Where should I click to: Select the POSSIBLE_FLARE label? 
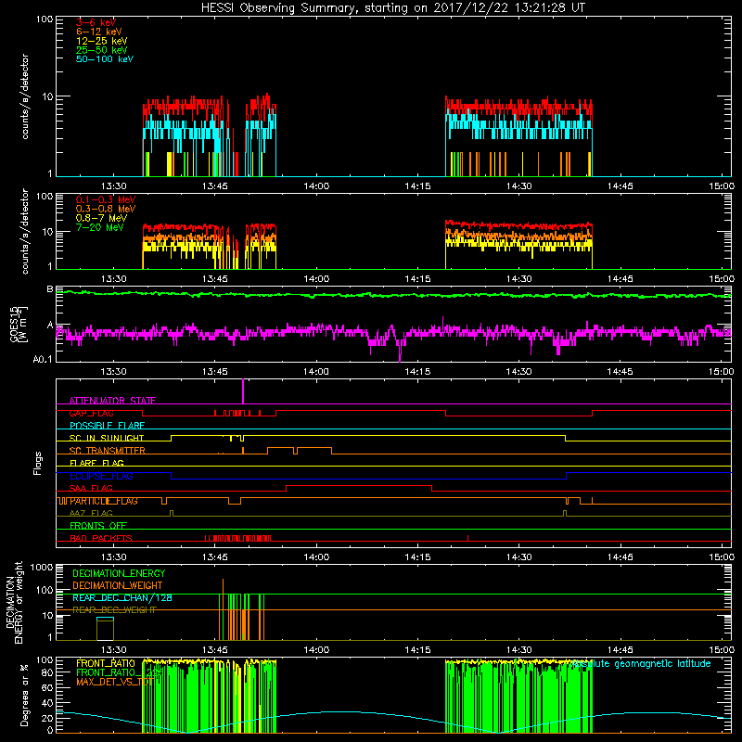(107, 426)
